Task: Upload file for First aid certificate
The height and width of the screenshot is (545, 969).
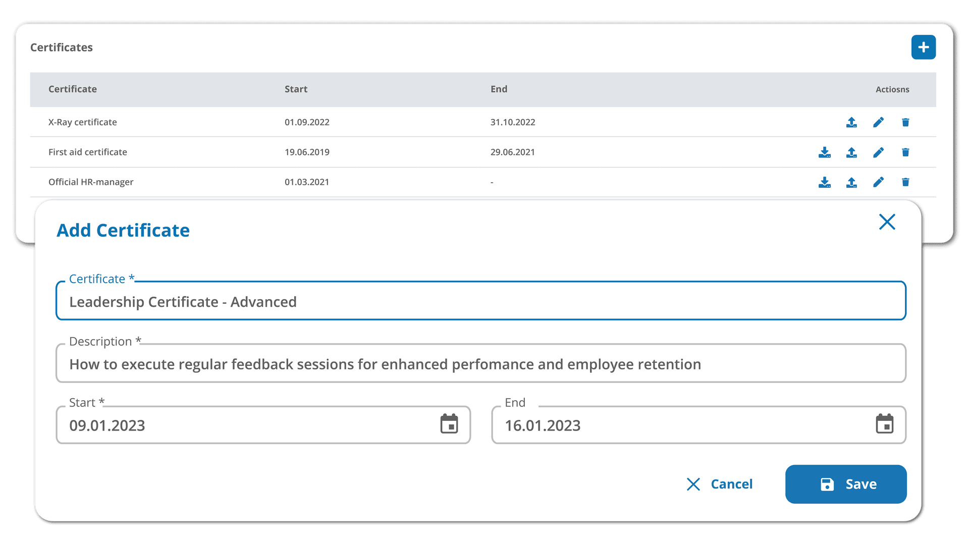Action: pyautogui.click(x=851, y=152)
